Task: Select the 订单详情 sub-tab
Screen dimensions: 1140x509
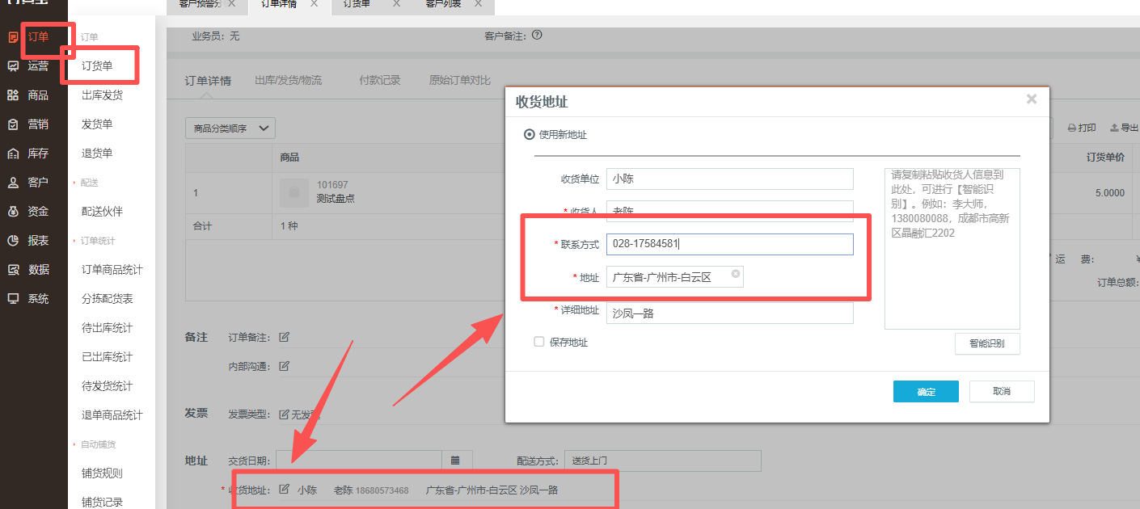Action: coord(208,81)
